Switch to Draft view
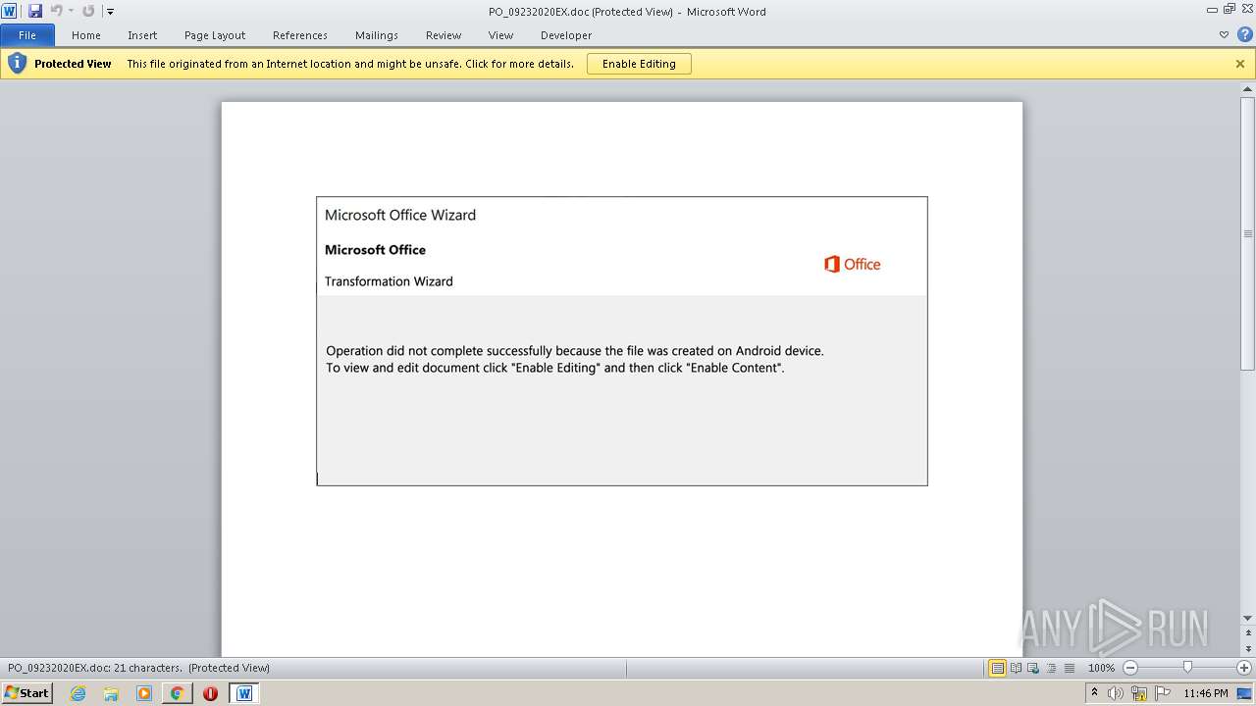 1069,668
